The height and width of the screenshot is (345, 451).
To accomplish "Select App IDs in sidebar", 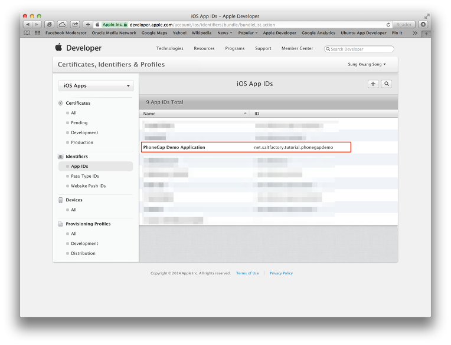I will [96, 167].
